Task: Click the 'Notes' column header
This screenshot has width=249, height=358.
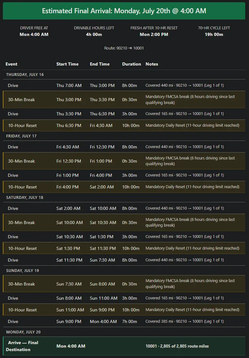Action: point(152,64)
